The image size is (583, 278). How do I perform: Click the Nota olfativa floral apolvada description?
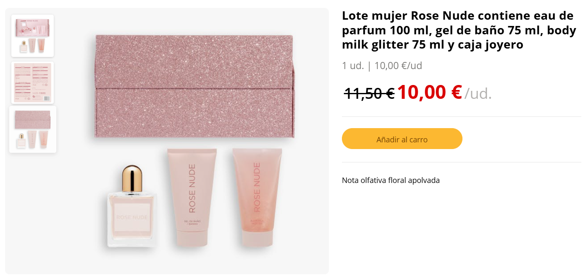[x=391, y=180]
